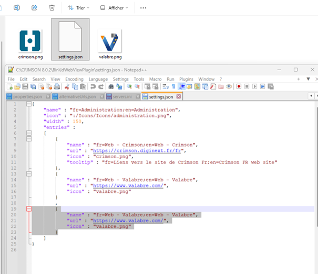
Task: Open the Plugins menu
Action: pos(186,79)
